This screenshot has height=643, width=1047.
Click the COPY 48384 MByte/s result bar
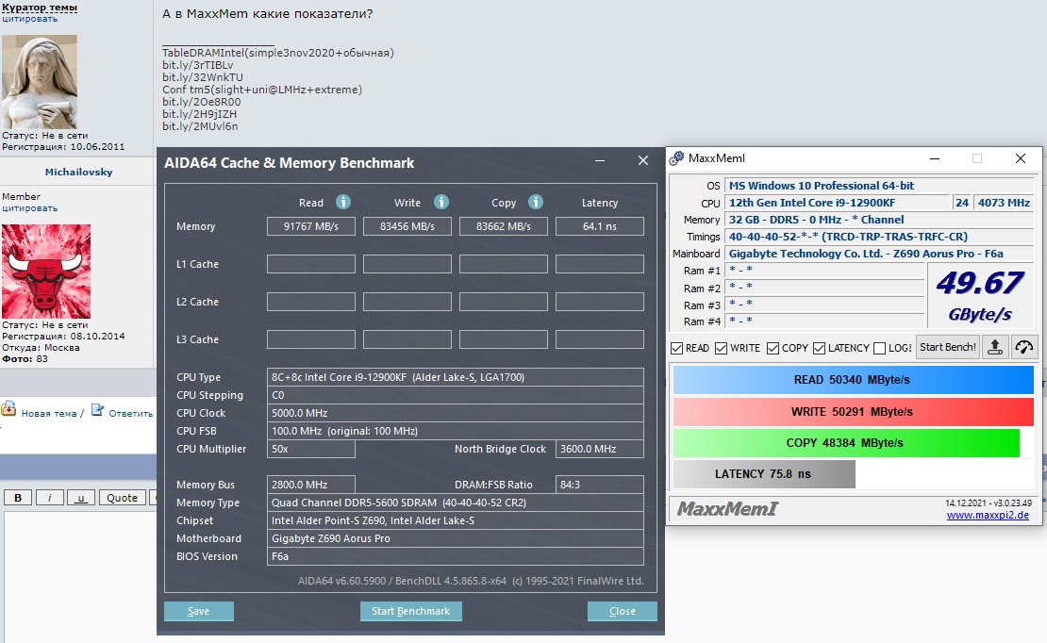(846, 443)
